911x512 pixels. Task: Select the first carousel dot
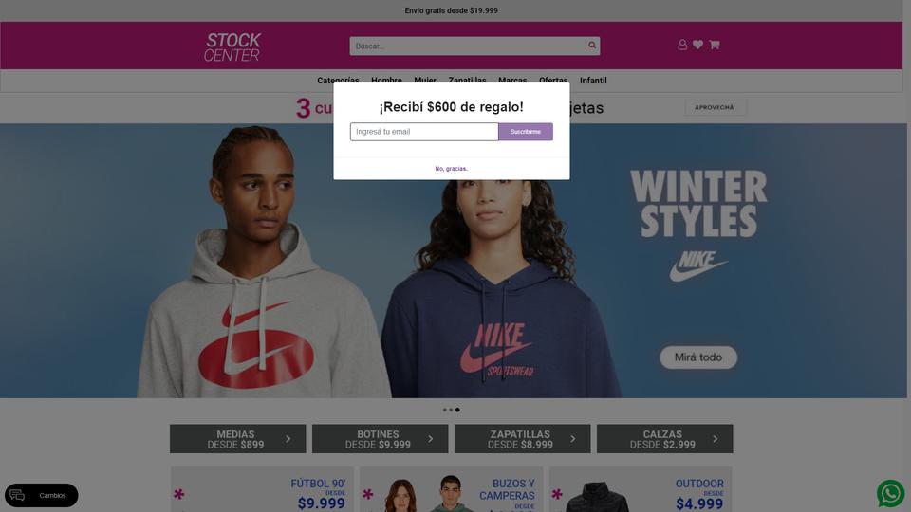point(445,410)
